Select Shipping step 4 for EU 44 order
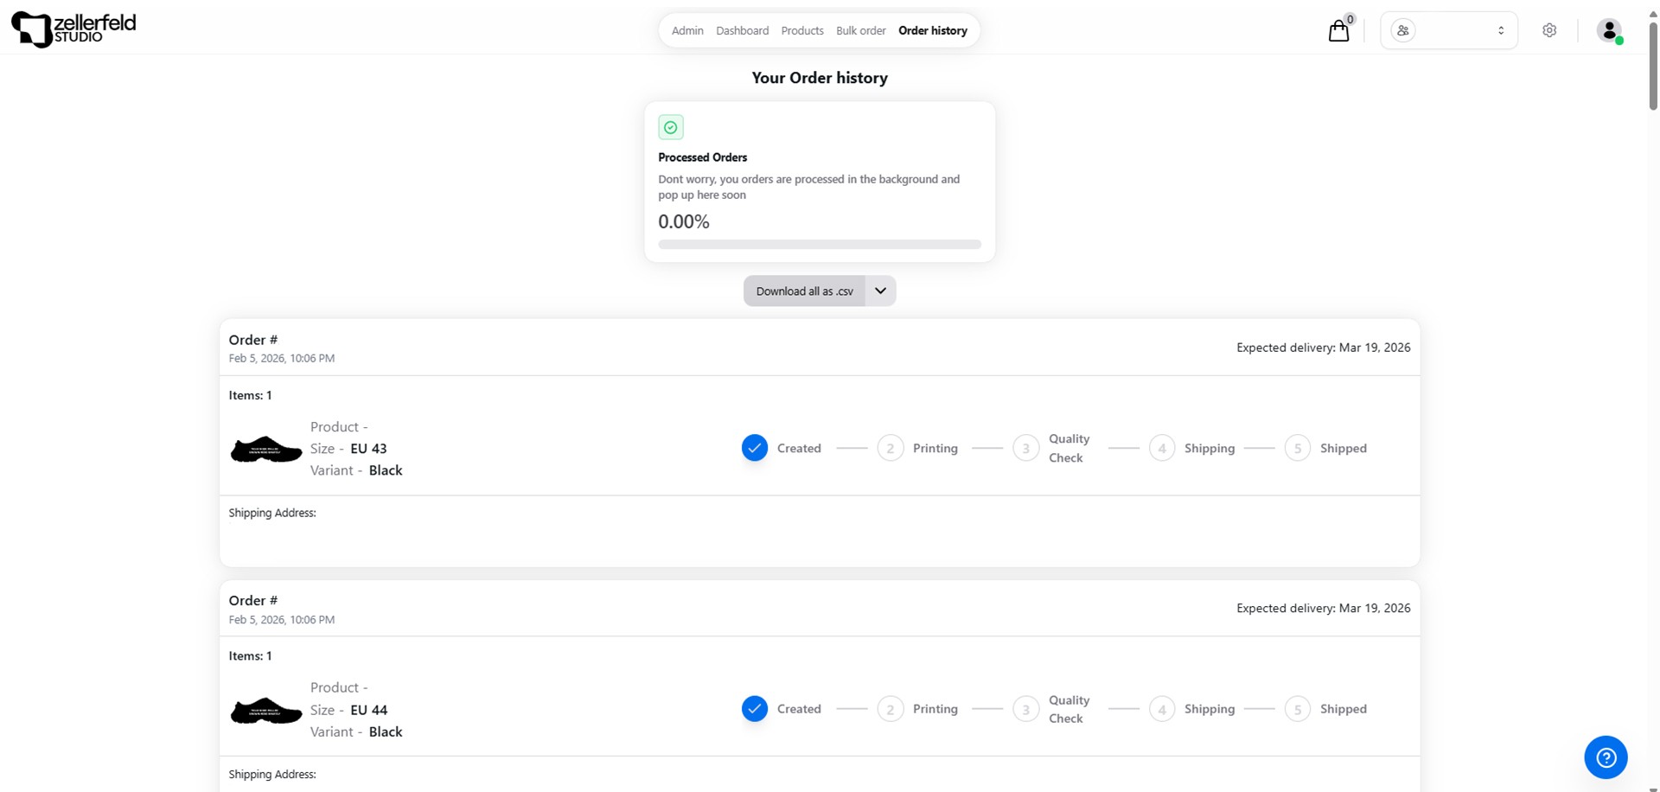Image resolution: width=1660 pixels, height=792 pixels. pos(1162,709)
